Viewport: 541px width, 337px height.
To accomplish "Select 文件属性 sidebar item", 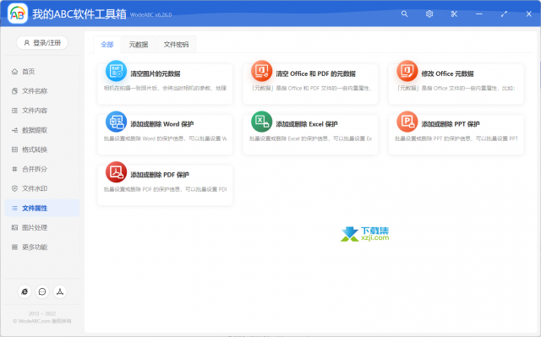I will tap(42, 208).
